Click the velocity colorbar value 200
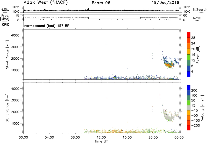The width and height of the screenshot is (207, 143). (x=194, y=90)
